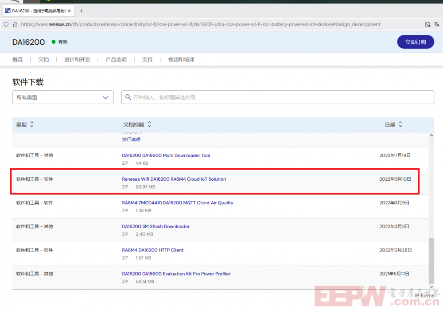
Task: Open a new browser tab
Action: 82,11
